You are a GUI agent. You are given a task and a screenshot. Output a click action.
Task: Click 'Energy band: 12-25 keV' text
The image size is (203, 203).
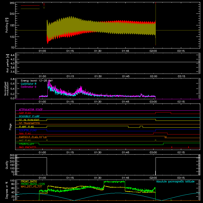(37, 81)
